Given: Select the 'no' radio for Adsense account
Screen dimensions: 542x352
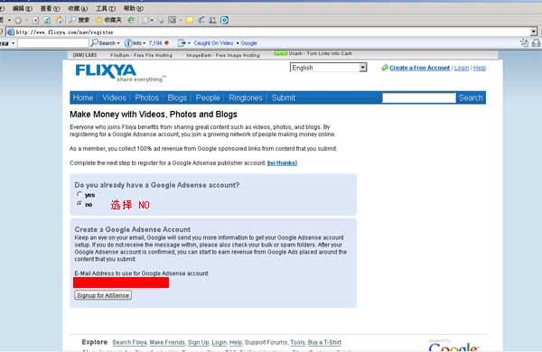Looking at the screenshot, I should coord(79,204).
